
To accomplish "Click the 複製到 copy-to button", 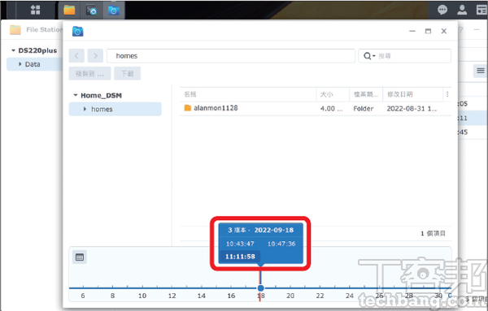I will pos(89,74).
